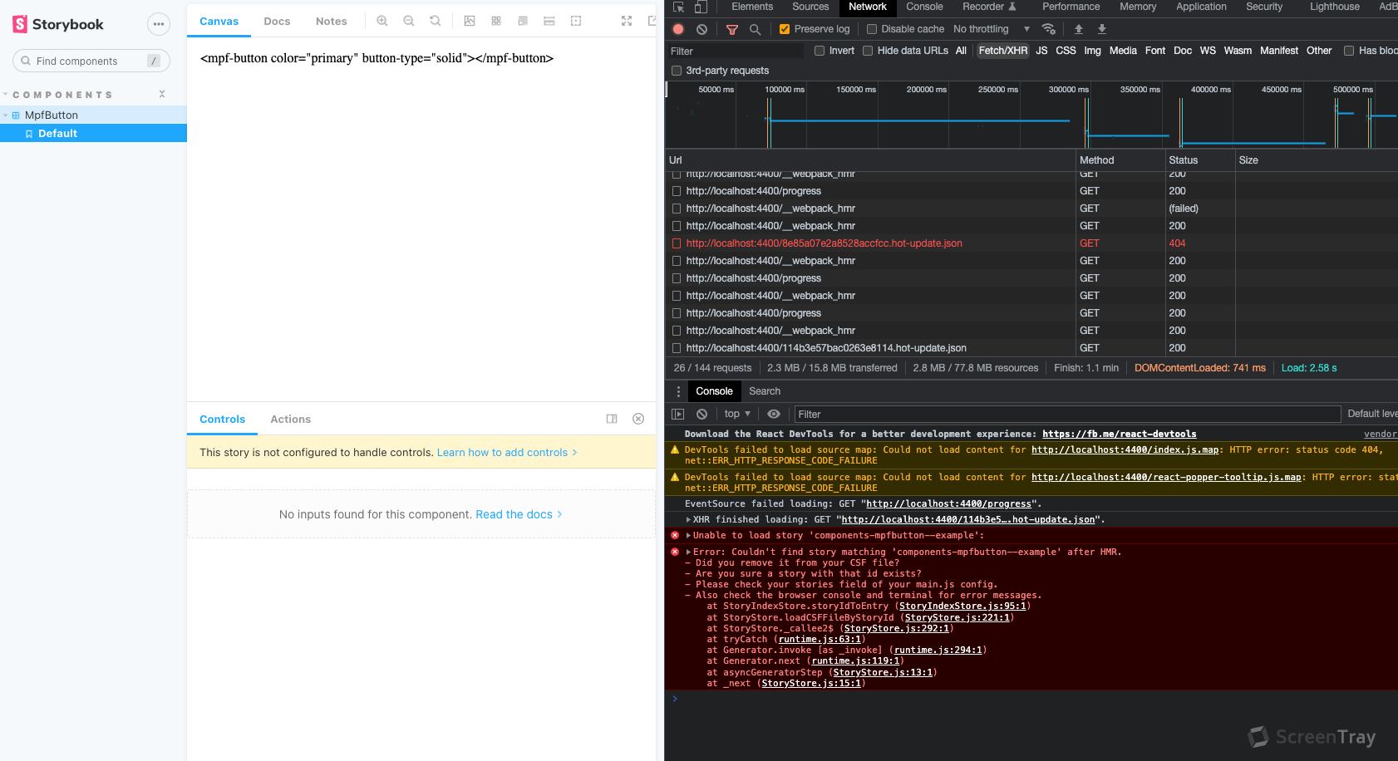
Task: Toggle the 3rd-party requests checkbox
Action: coord(677,71)
